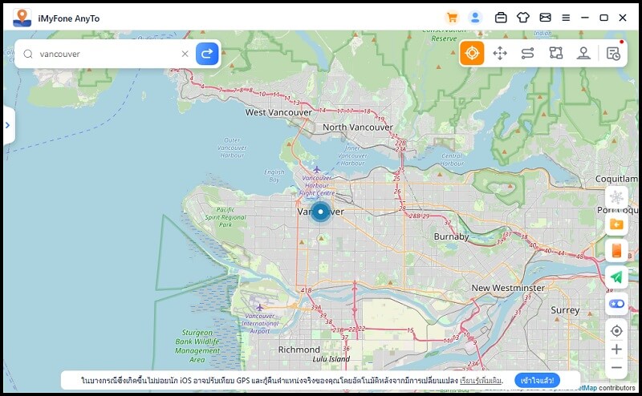Toggle the blue switch on right sidebar
This screenshot has height=396, width=642.
(616, 304)
